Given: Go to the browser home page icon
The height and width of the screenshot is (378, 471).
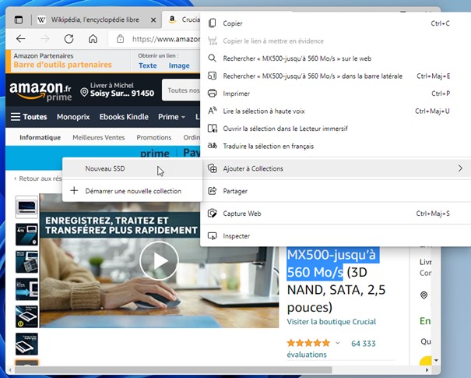Looking at the screenshot, I should (x=93, y=39).
